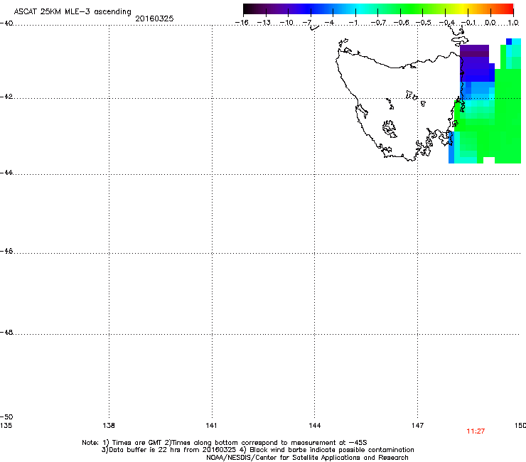Screen dimensions: 526x462
Task: Click the 'NOAA/NESDIS/Center for Satellite Applications and Research' credit
Action: (x=307, y=458)
